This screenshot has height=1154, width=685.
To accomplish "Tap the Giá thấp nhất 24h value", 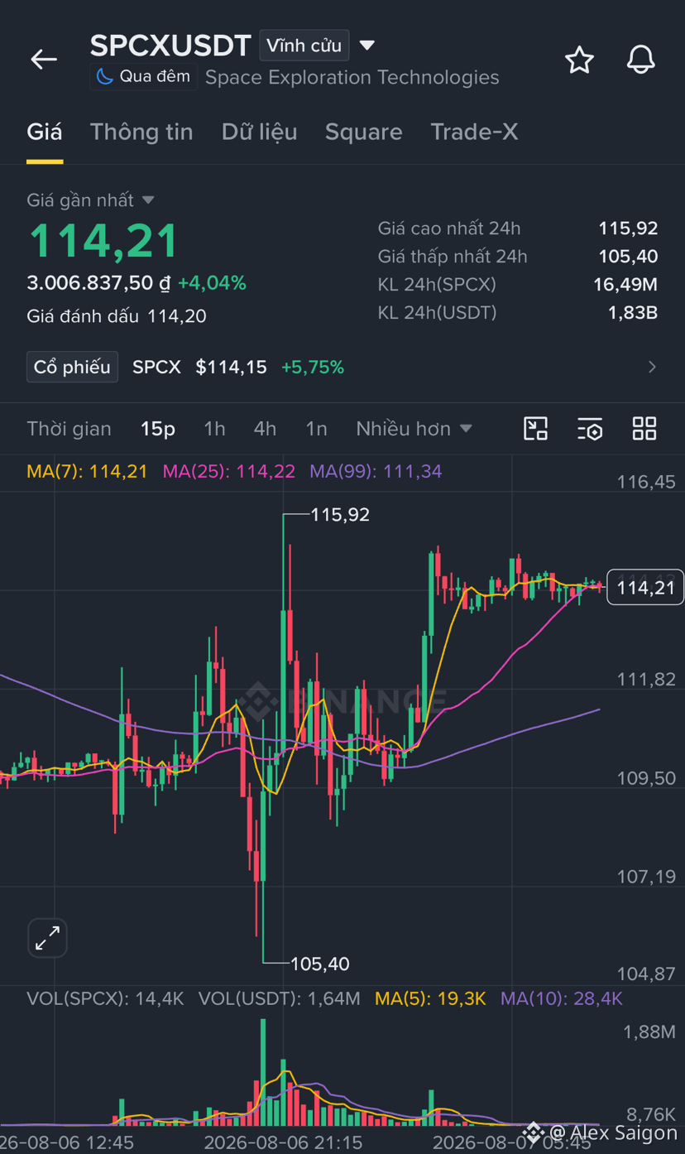I will pos(628,257).
